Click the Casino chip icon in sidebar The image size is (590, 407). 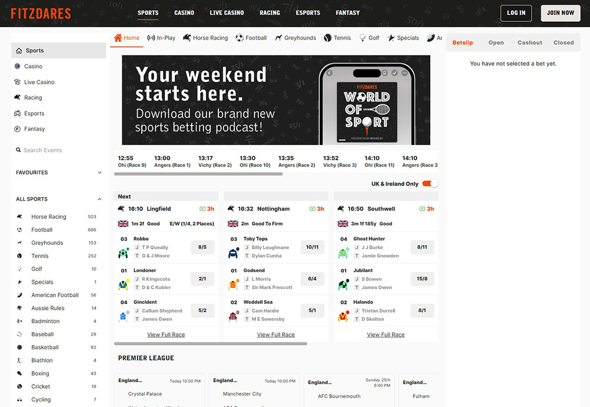17,66
